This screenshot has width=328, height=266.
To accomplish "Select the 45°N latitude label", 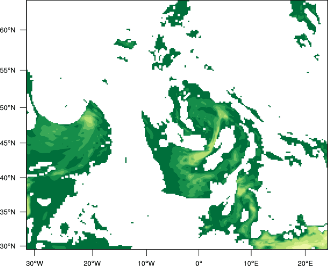I will pyautogui.click(x=8, y=143).
